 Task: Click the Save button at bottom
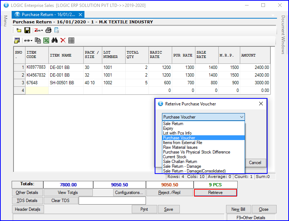coord(169,209)
